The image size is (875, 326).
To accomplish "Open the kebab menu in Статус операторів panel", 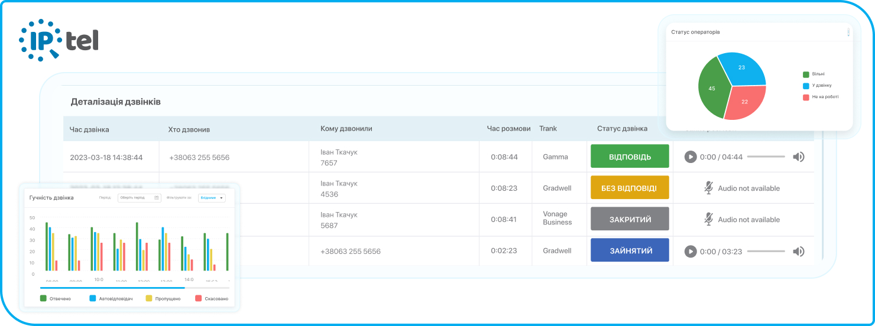I will click(848, 32).
